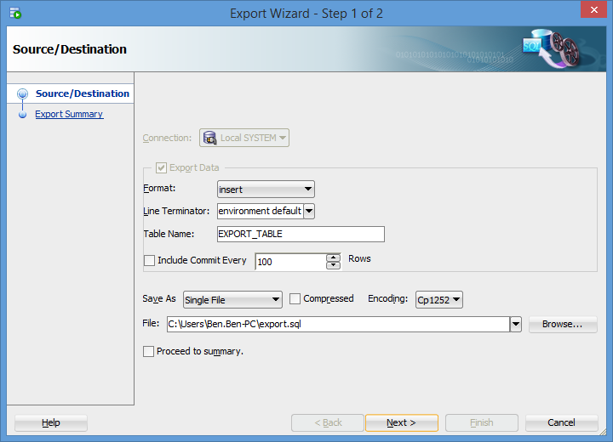Tick the Compressed checkbox
Screen dimensions: 613x442
tap(295, 299)
